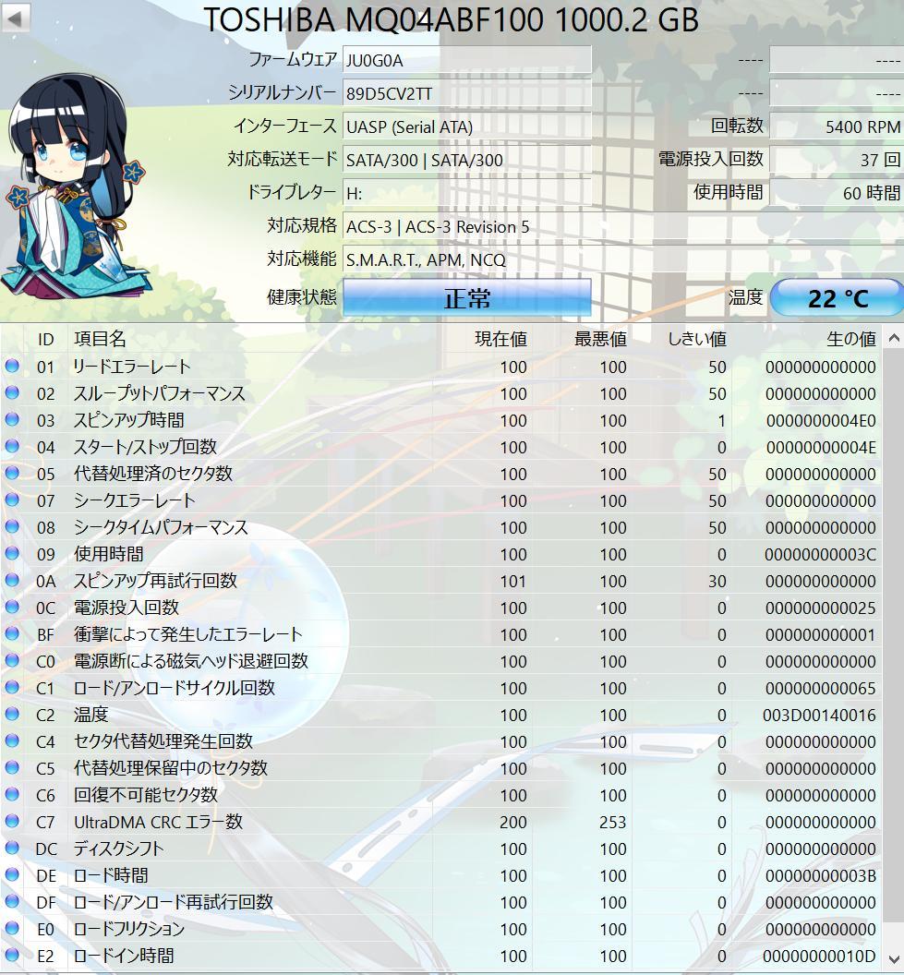Click status orb for 07 シークエラーレート
Screen dimensions: 904x975
click(x=12, y=500)
